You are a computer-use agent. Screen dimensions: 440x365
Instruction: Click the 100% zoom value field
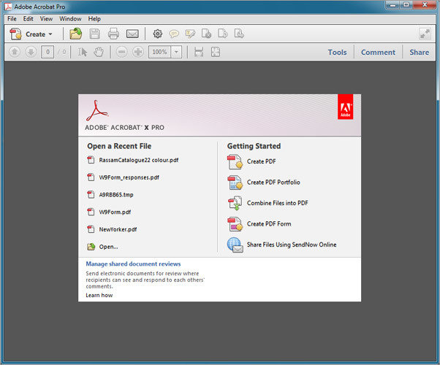coord(159,52)
